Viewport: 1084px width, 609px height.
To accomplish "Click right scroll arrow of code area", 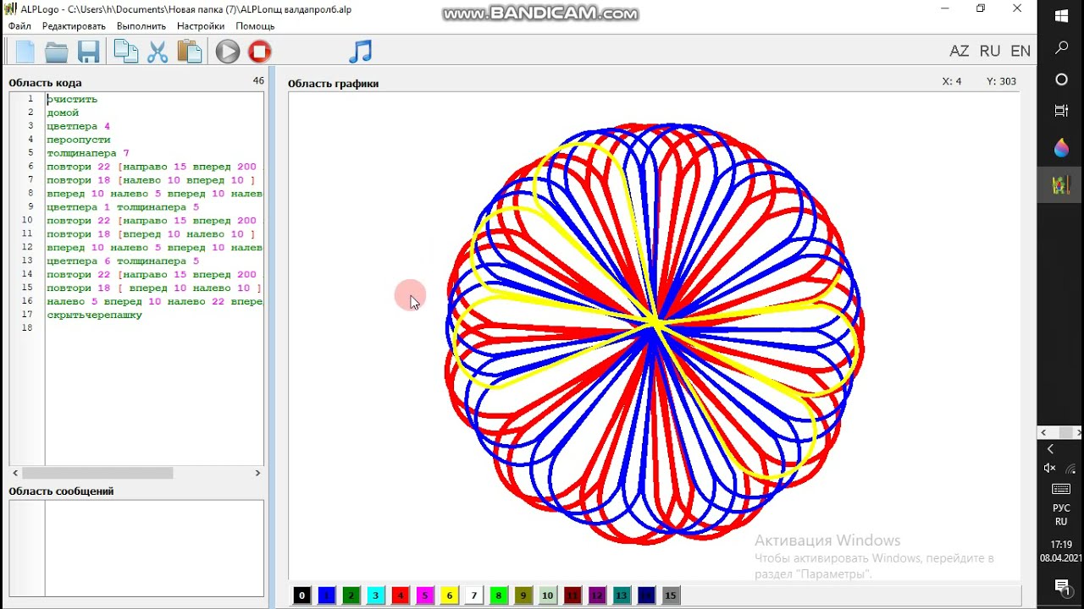I will point(257,474).
